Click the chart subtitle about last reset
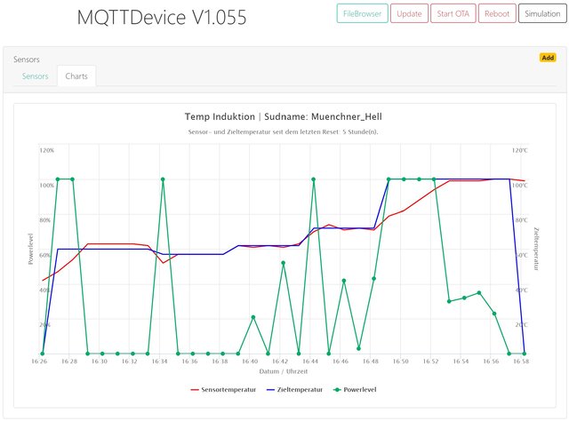569x421 pixels. click(283, 132)
